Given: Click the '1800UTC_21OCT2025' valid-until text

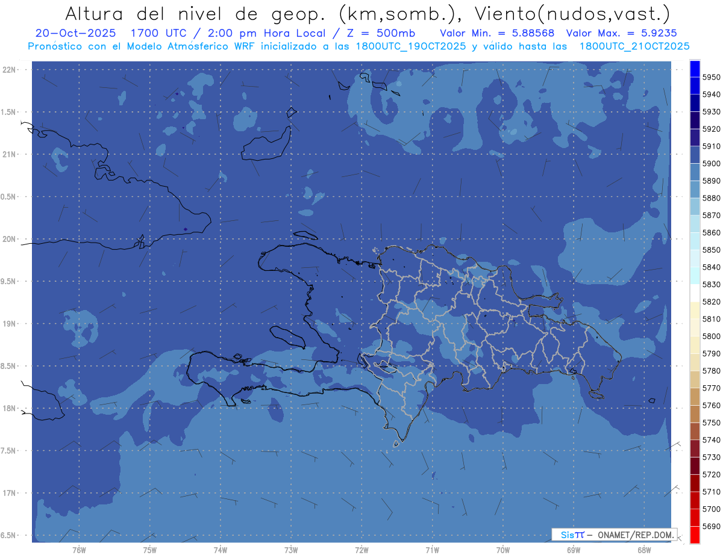Looking at the screenshot, I should pos(634,46).
